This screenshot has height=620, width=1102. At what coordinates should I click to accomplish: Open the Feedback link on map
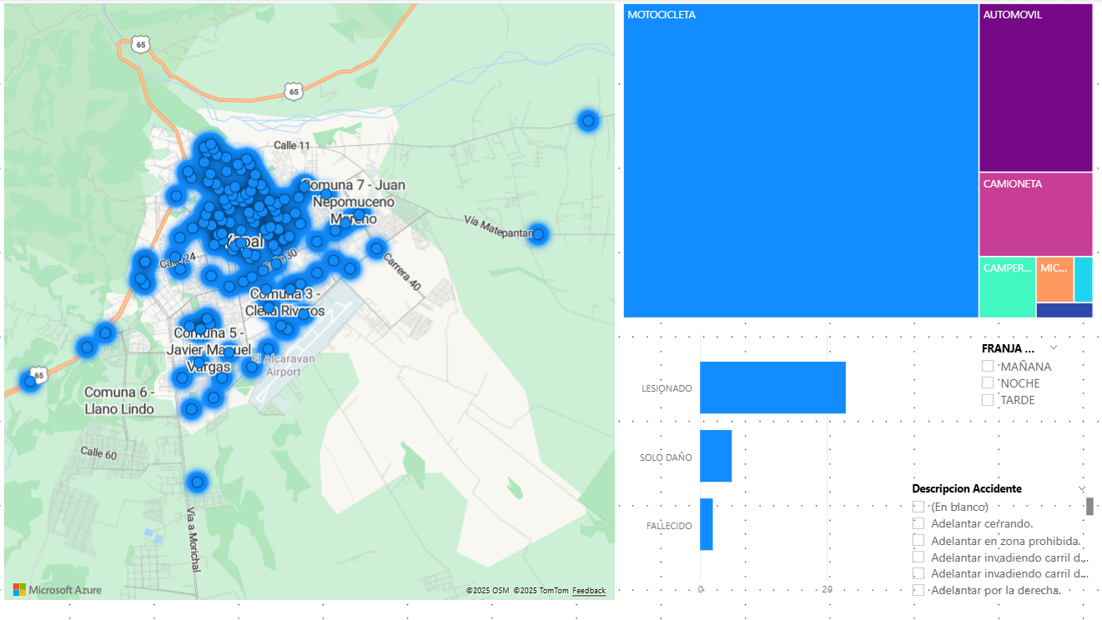coord(589,591)
